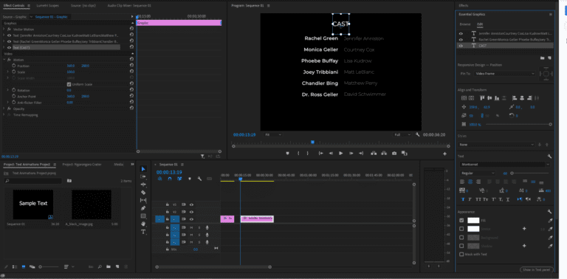
Task: Expand Scale property twirl arrow
Action: coord(8,72)
